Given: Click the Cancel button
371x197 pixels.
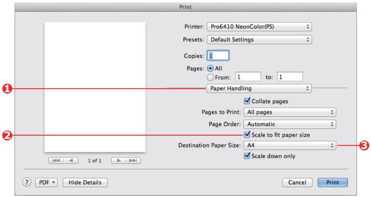Looking at the screenshot, I should pos(297,182).
